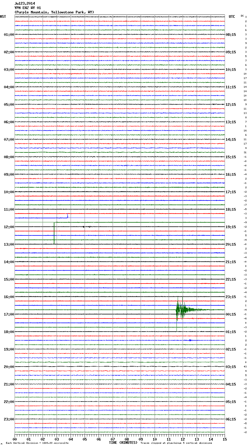Click the traces clipped footnote text
248x447 pixels.
pos(176,443)
